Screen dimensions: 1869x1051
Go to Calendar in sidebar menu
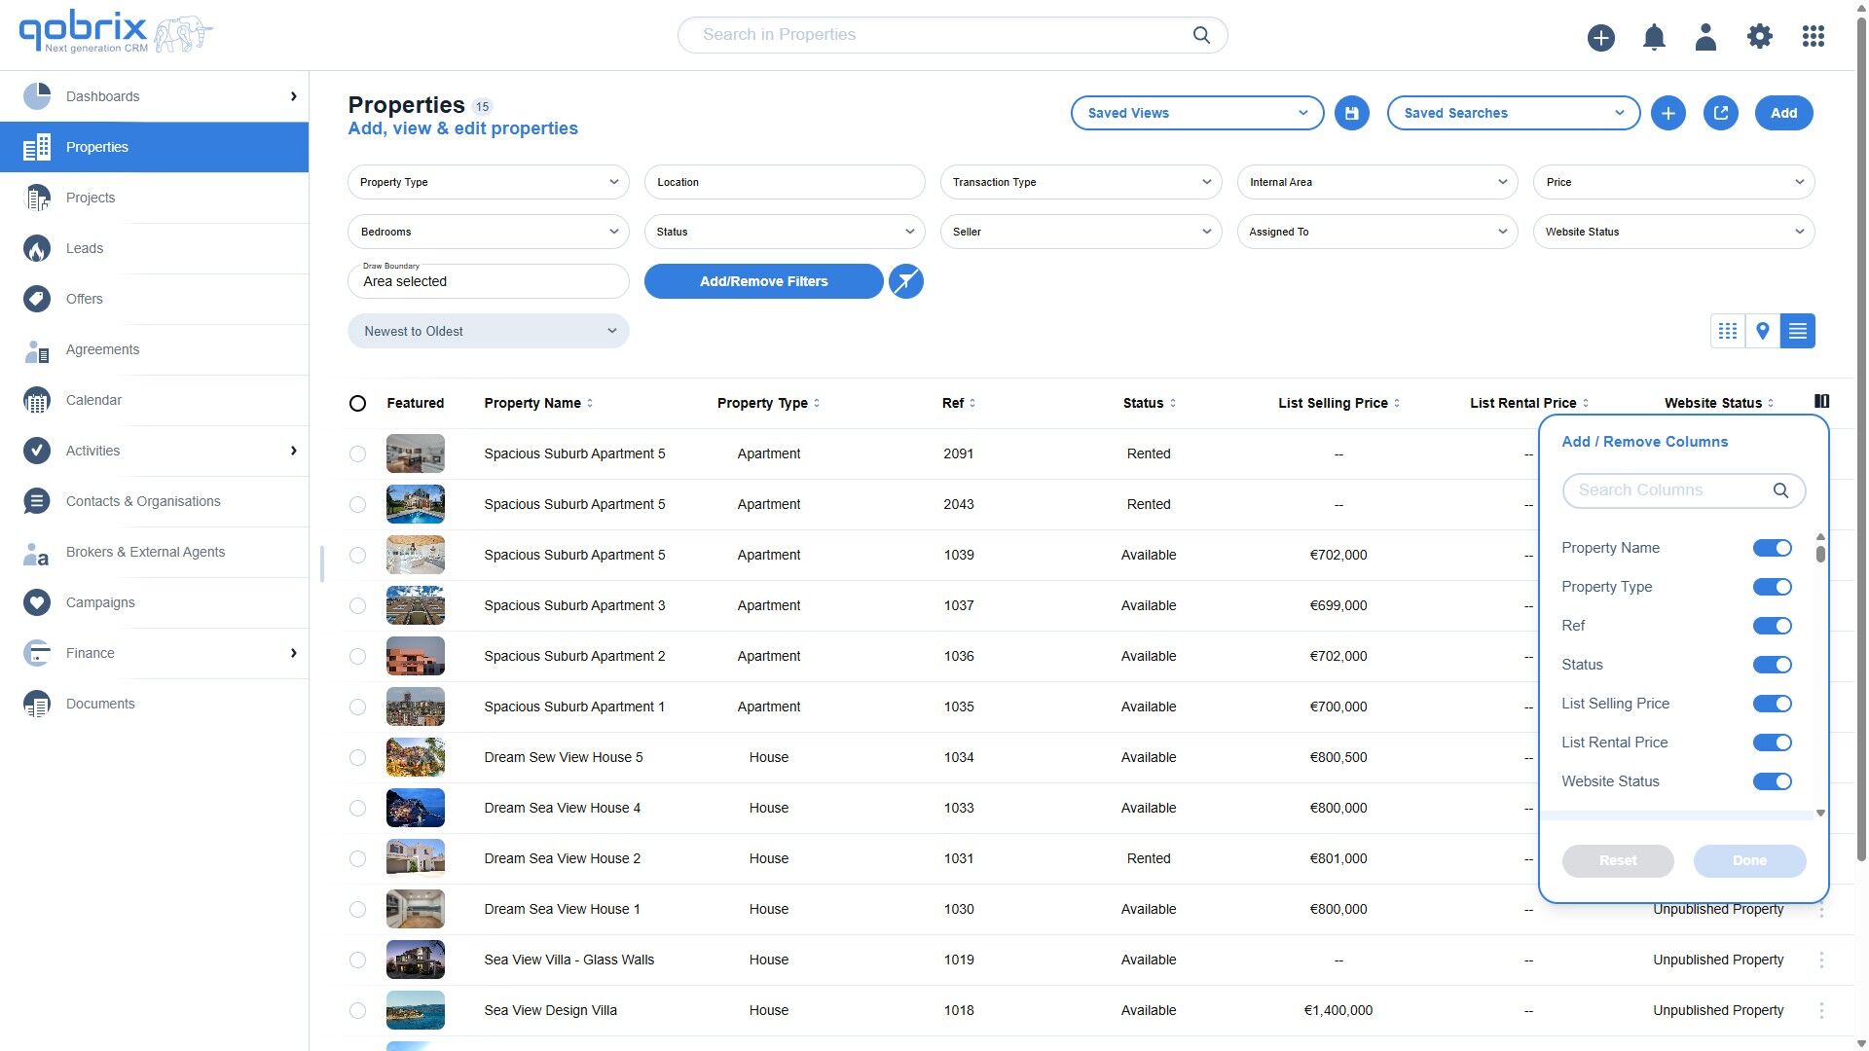point(93,400)
